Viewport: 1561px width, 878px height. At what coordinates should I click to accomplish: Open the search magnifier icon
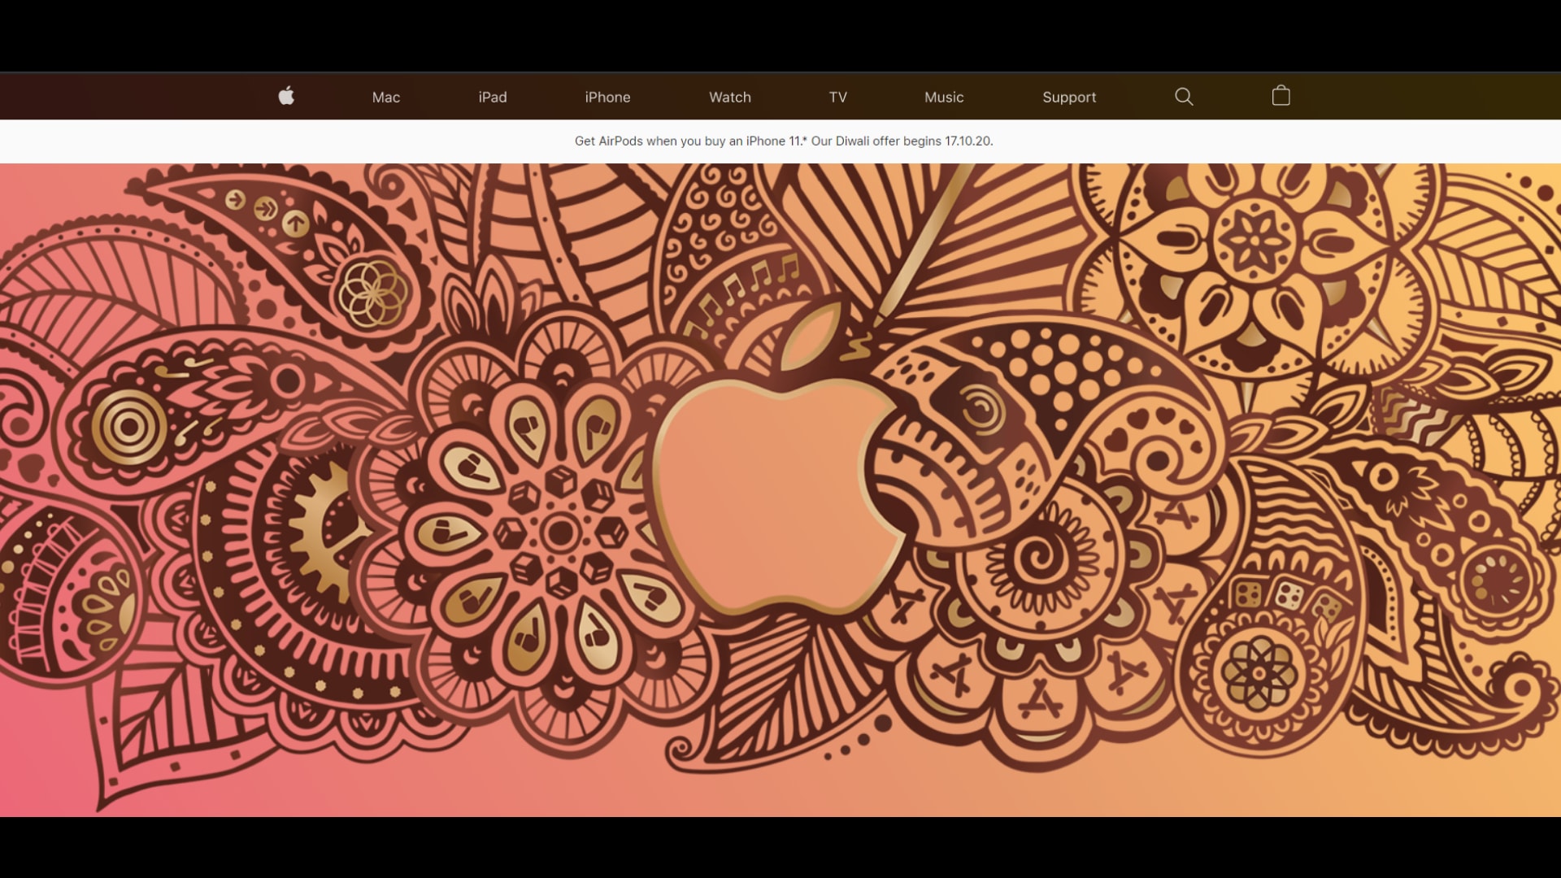coord(1184,97)
